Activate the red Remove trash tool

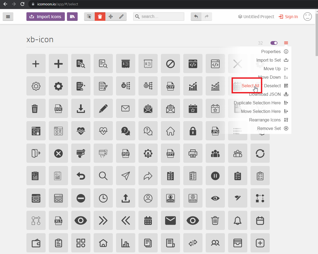pos(100,17)
